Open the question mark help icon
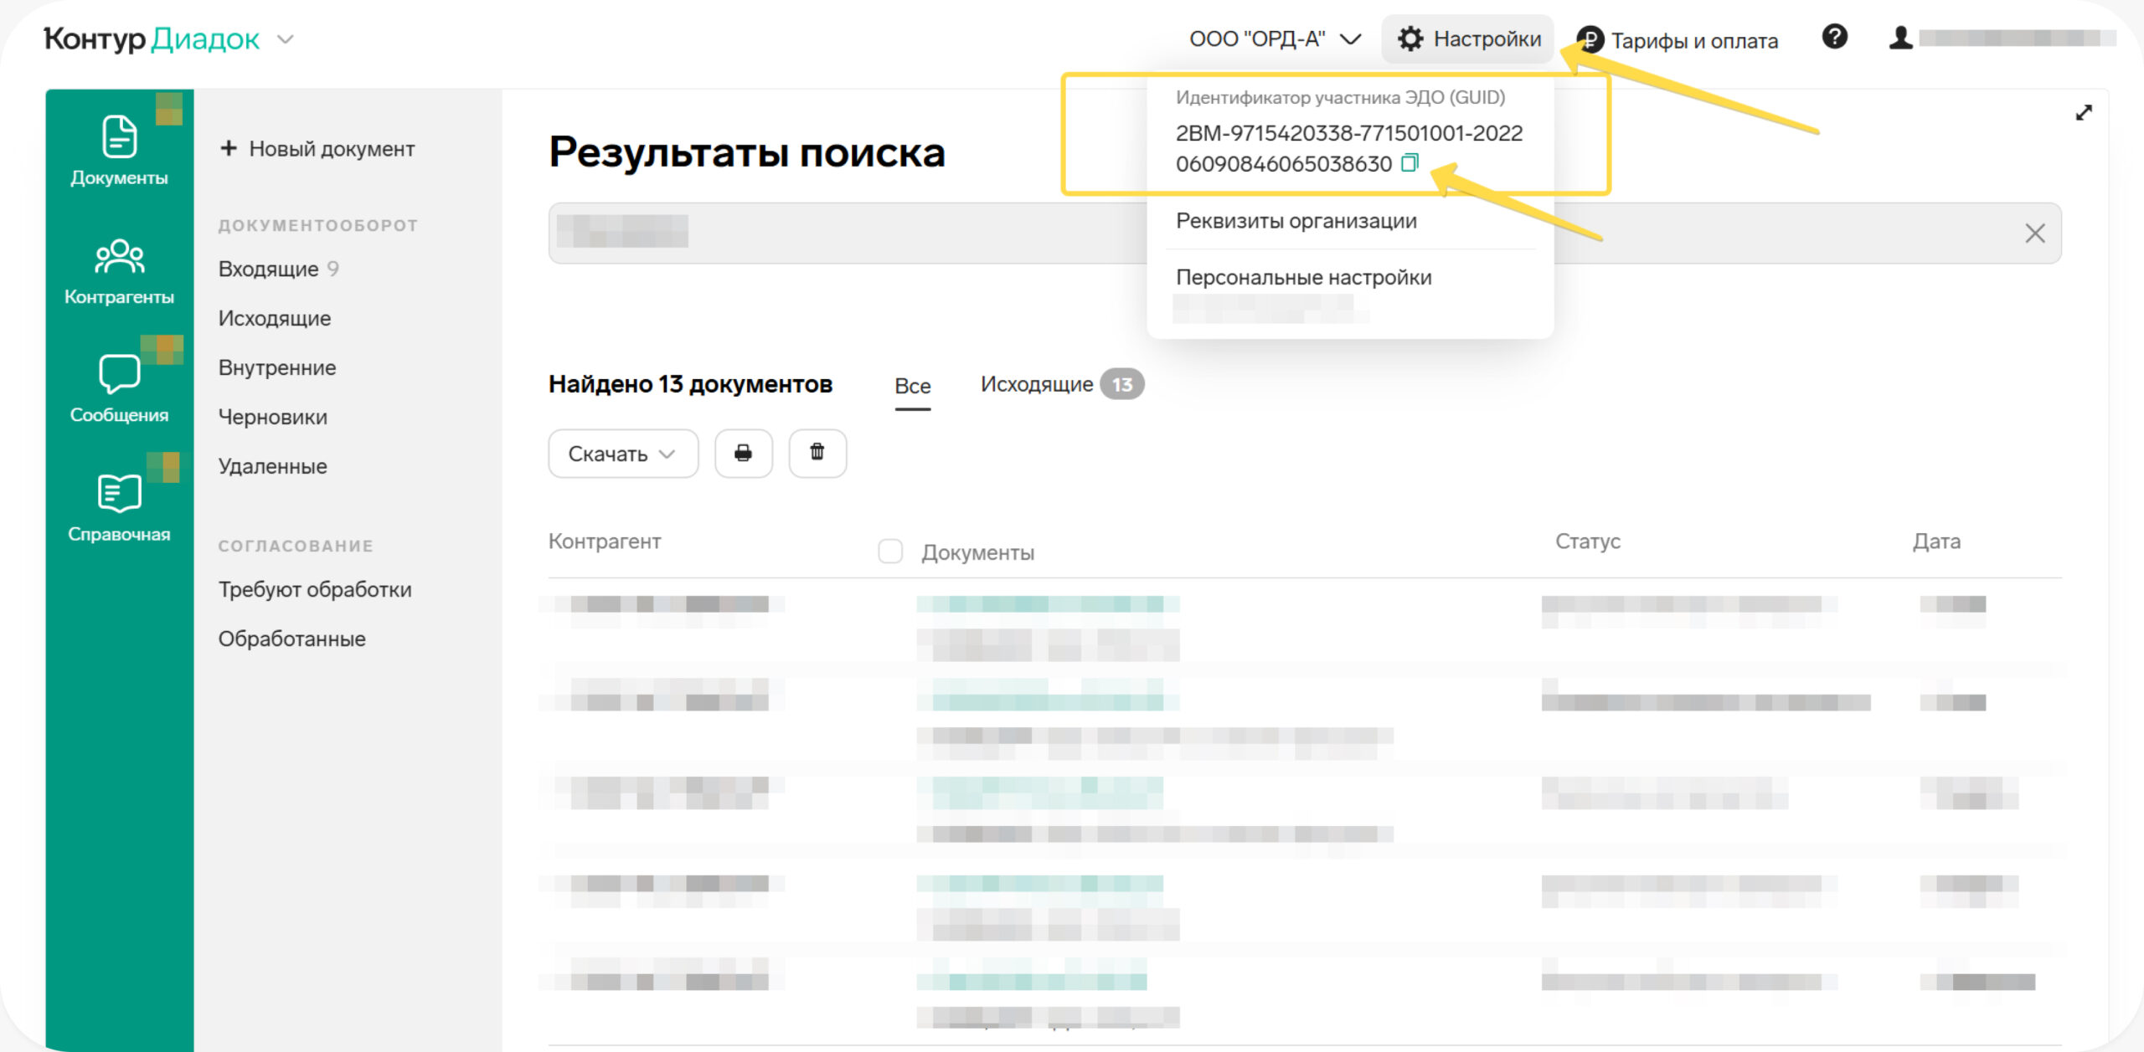The height and width of the screenshot is (1052, 2144). pos(1834,38)
